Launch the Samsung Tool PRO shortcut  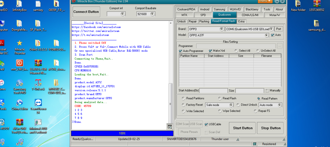[x=20, y=86]
